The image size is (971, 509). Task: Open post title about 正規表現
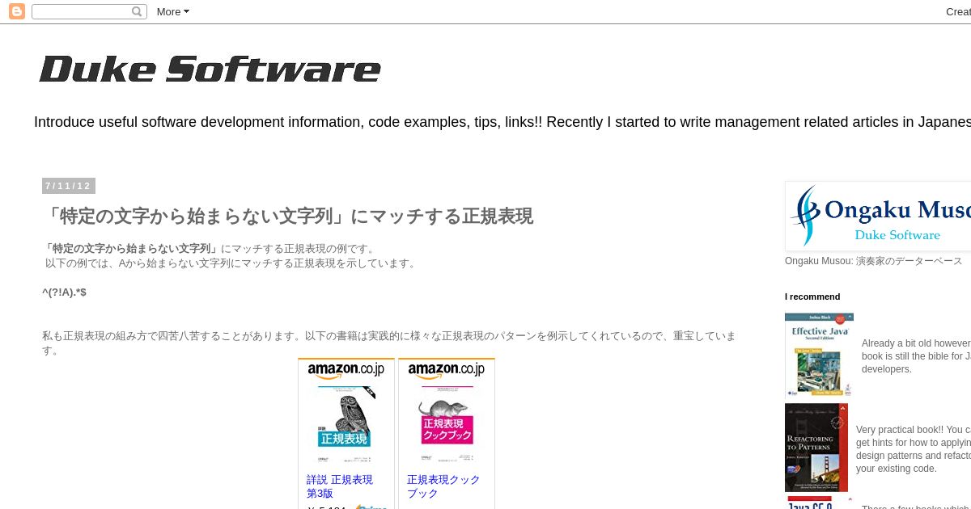tap(287, 217)
